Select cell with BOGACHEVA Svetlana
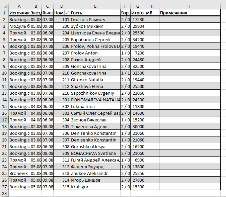This screenshot has width=226, height=197. point(95,153)
